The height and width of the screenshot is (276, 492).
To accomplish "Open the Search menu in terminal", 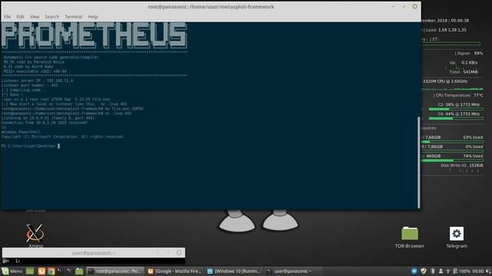I will [52, 17].
